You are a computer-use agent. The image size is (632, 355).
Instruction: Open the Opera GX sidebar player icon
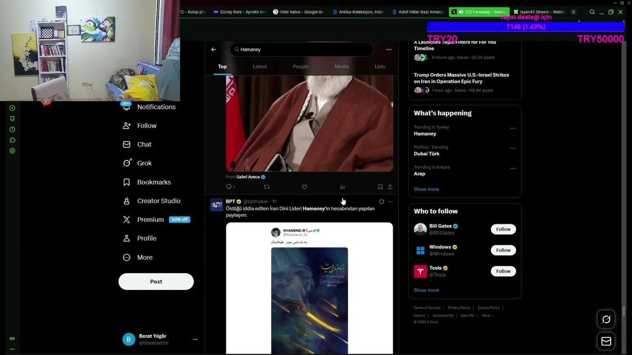tap(12, 108)
